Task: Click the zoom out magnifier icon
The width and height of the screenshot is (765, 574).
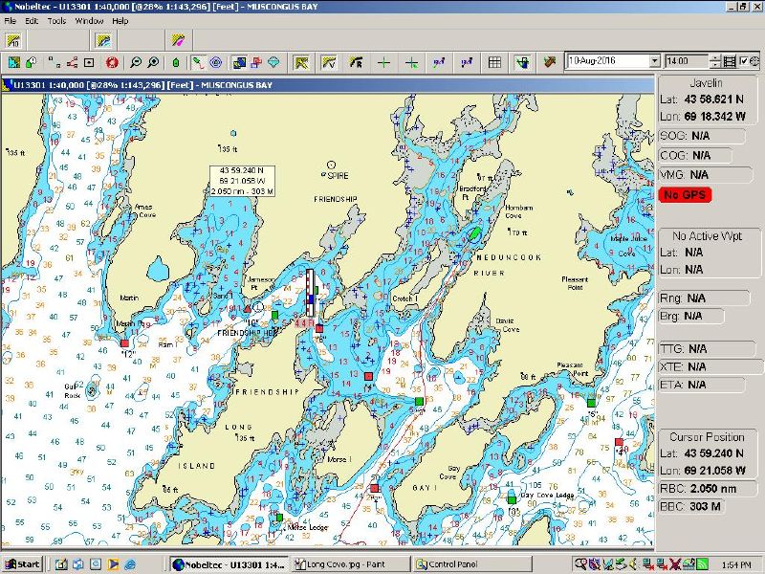Action: [x=136, y=62]
